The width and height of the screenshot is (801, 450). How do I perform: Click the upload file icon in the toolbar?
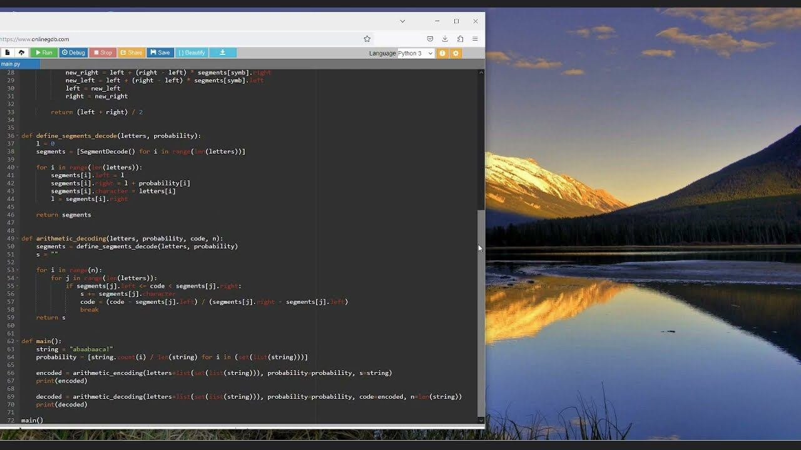point(21,53)
